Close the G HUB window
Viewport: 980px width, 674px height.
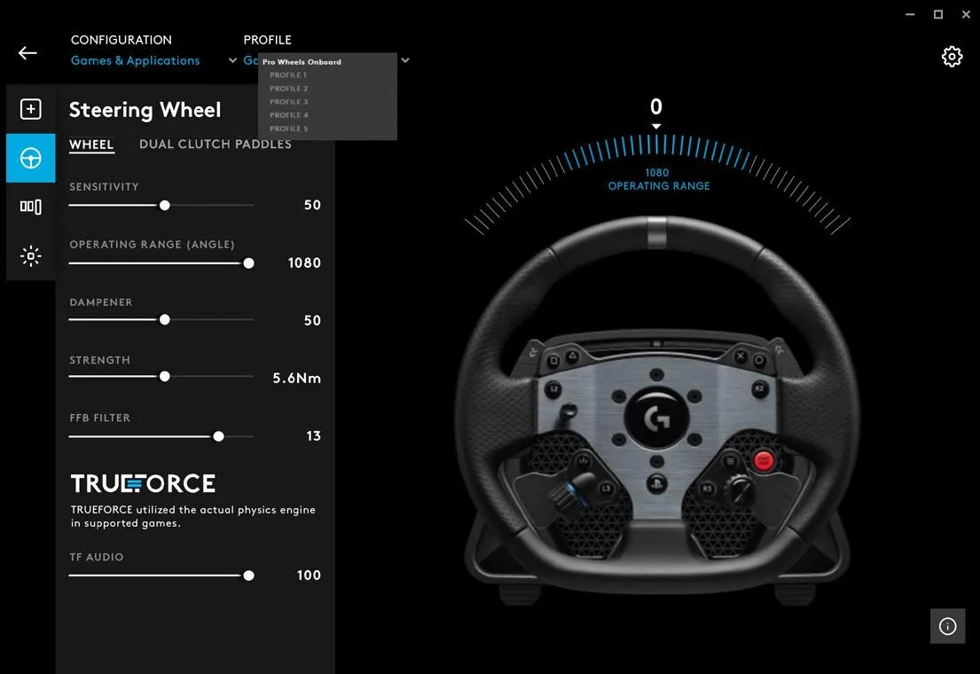(x=966, y=14)
